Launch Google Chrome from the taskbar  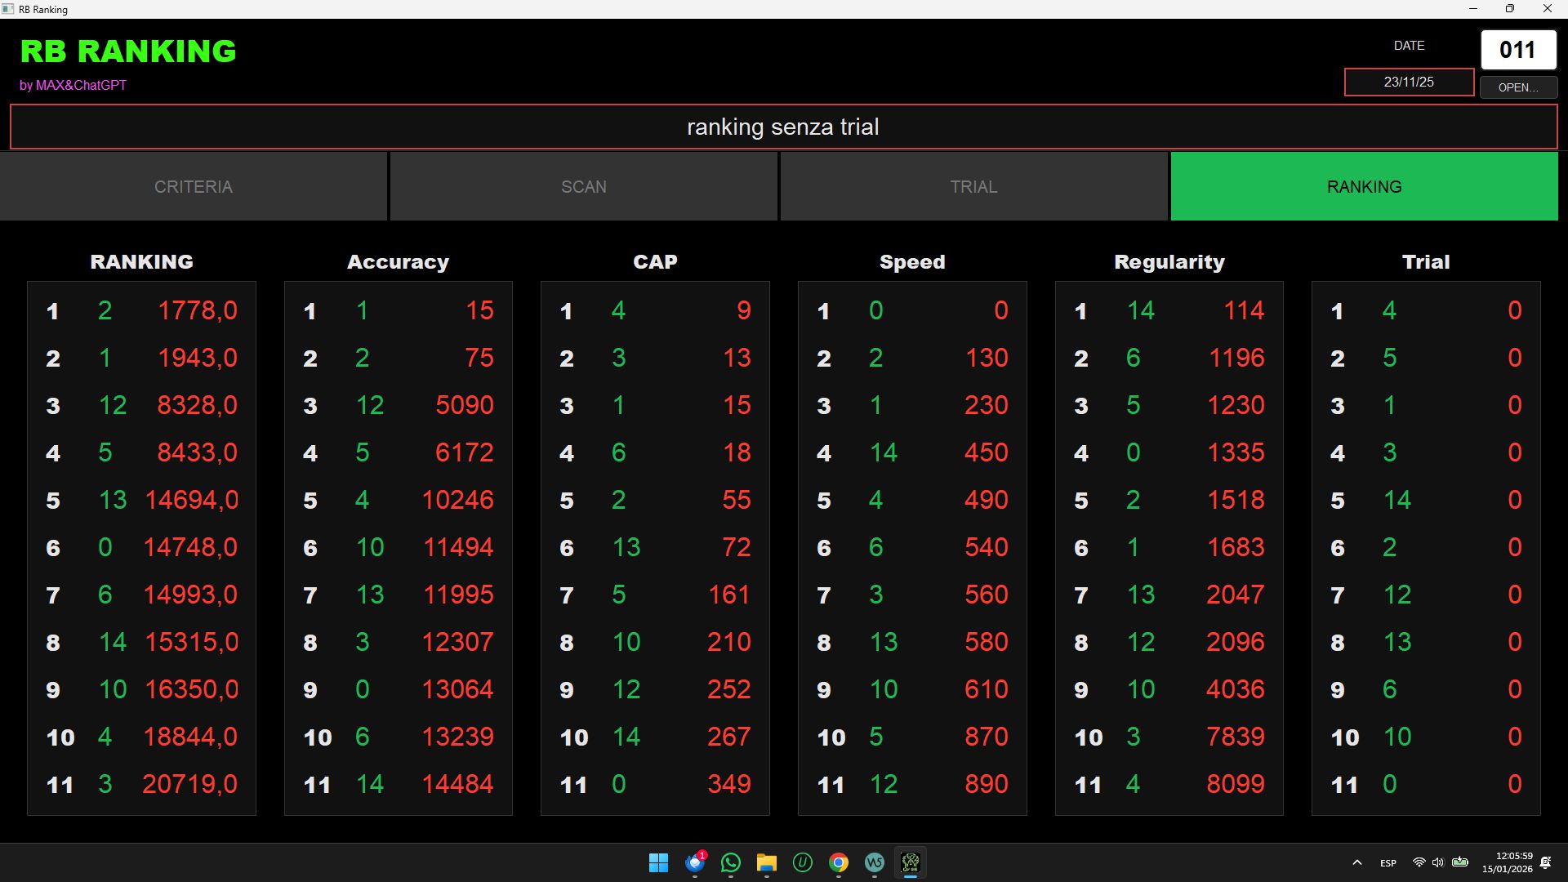pos(839,862)
